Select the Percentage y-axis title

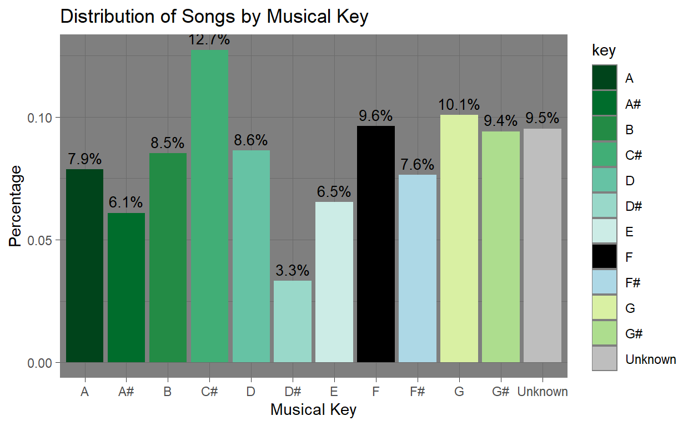[16, 206]
